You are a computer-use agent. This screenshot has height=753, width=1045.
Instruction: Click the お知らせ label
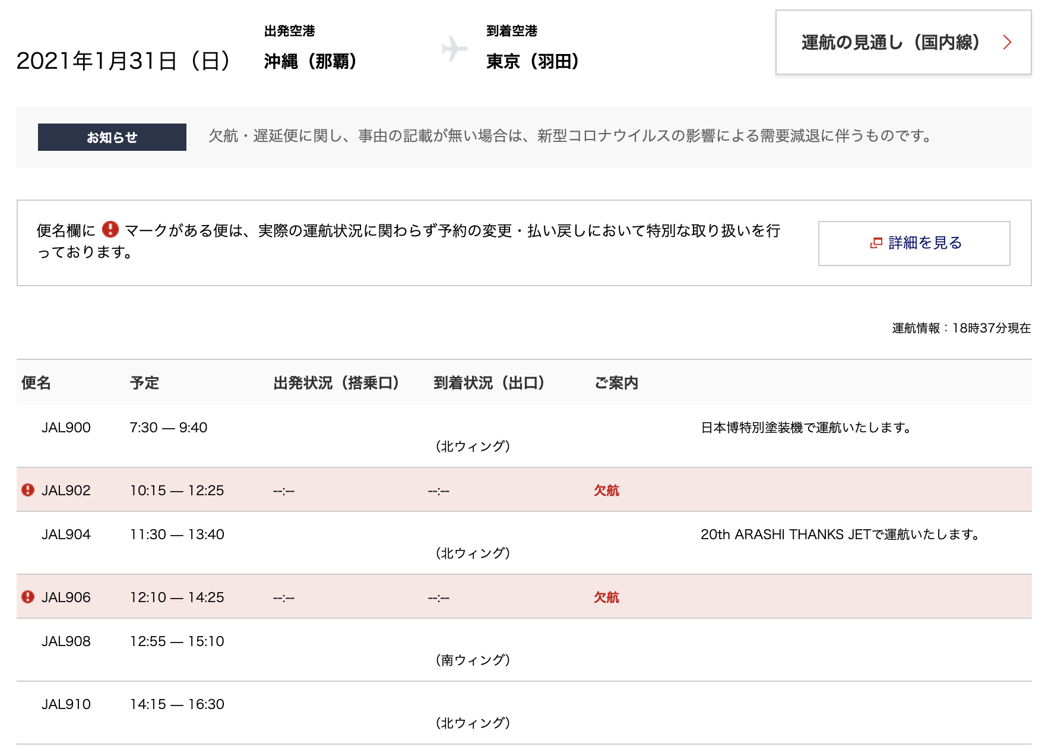click(112, 137)
